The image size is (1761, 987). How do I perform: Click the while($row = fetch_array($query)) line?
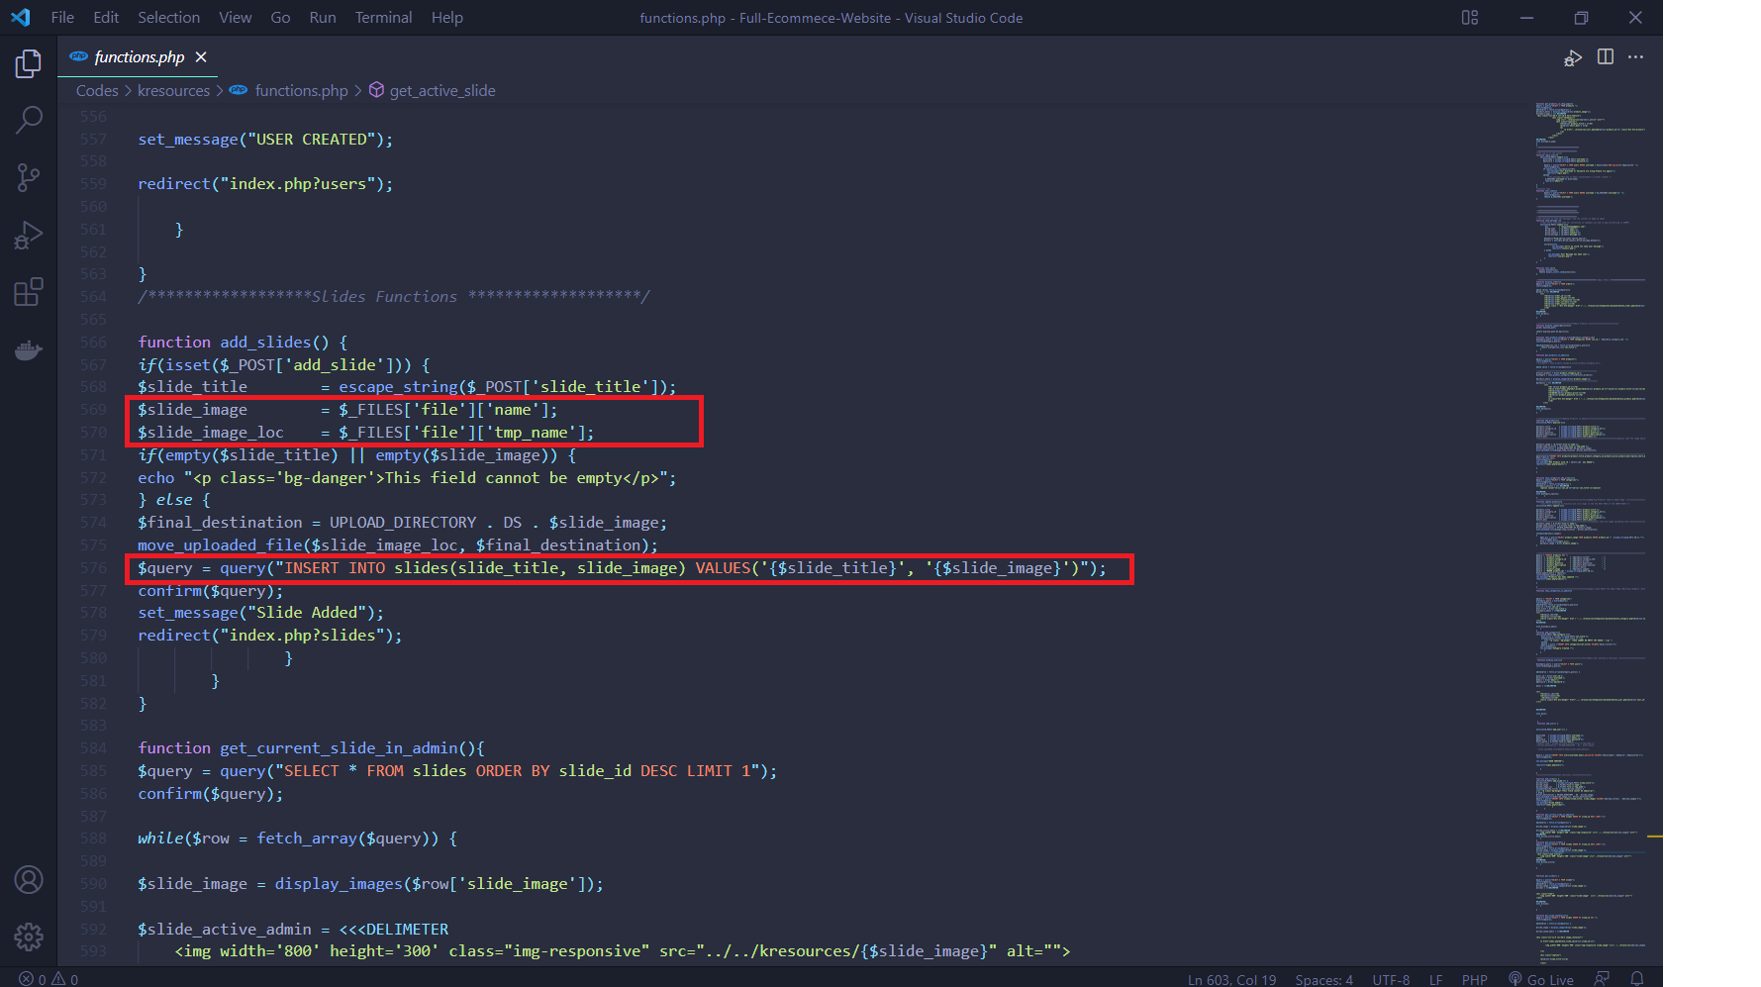pos(297,839)
